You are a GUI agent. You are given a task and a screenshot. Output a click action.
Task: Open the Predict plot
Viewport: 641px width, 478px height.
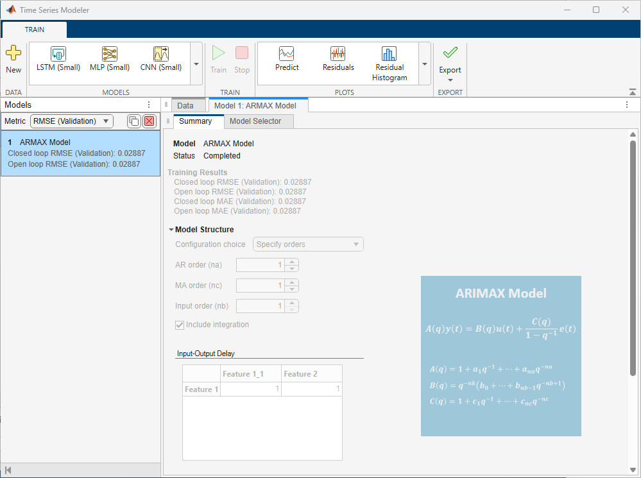[x=287, y=53]
